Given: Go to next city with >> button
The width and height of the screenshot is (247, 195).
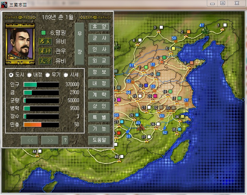Looking at the screenshot, I should coord(50,140).
